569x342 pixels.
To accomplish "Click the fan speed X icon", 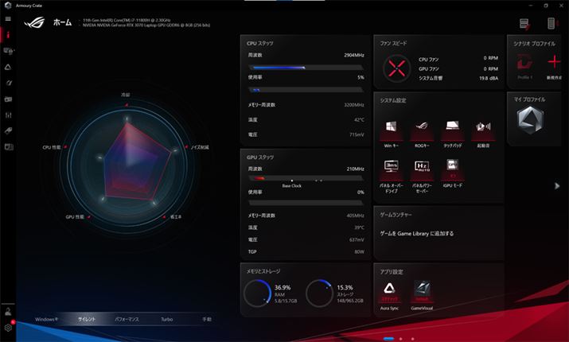I will click(396, 68).
